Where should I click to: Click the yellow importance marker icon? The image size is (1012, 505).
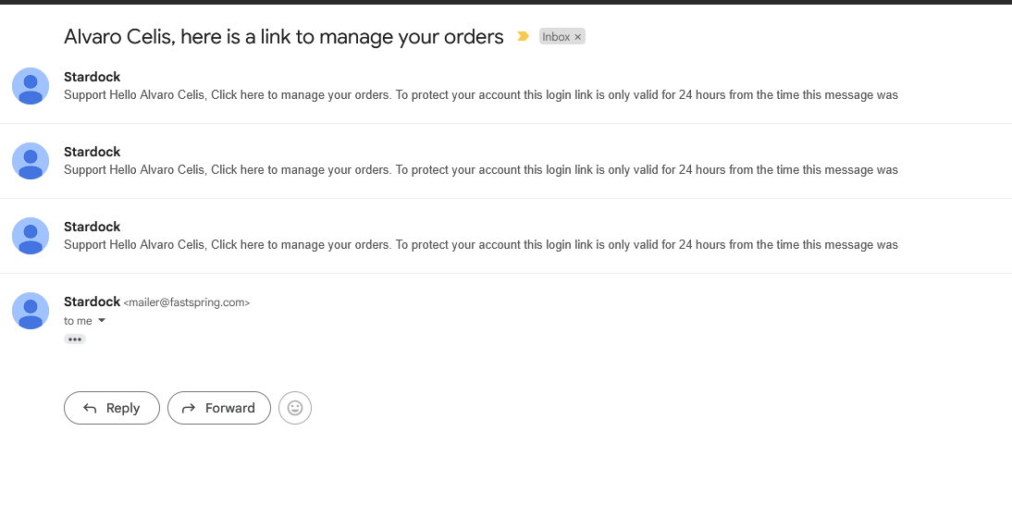[x=523, y=37]
